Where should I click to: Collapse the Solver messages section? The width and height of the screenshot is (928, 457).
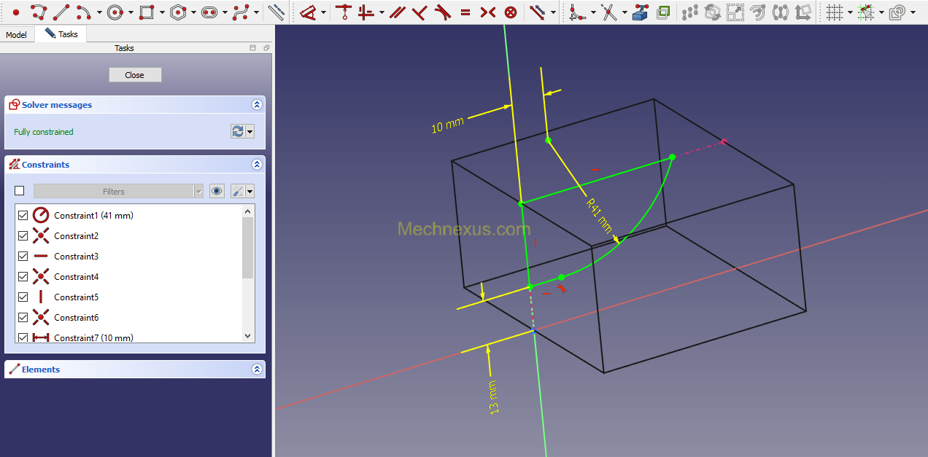pyautogui.click(x=257, y=105)
